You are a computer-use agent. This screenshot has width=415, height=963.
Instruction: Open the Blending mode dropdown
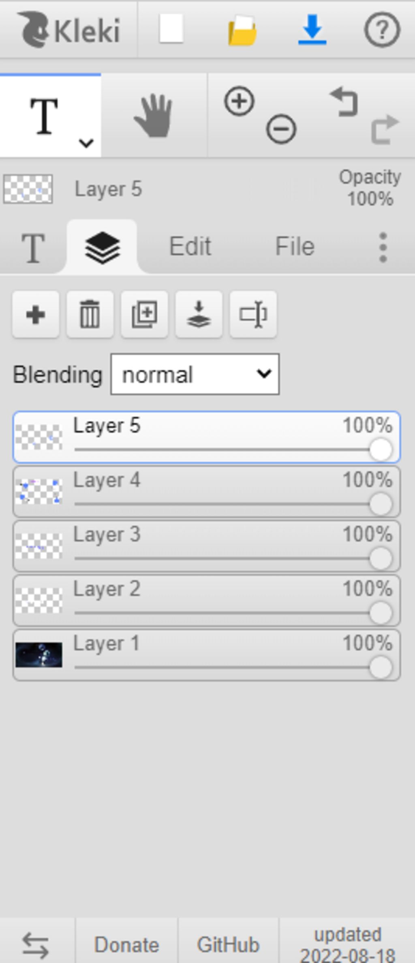195,374
